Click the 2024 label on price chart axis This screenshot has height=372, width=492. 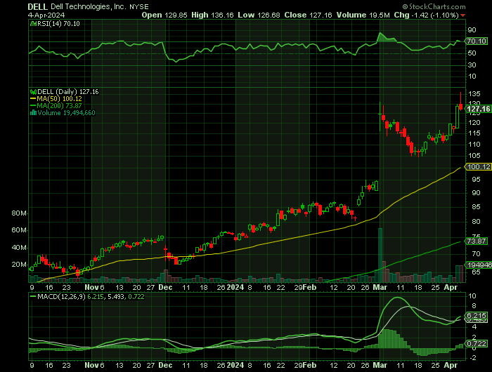(235, 287)
